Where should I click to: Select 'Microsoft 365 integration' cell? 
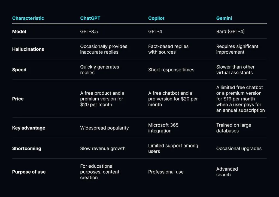click(x=163, y=128)
